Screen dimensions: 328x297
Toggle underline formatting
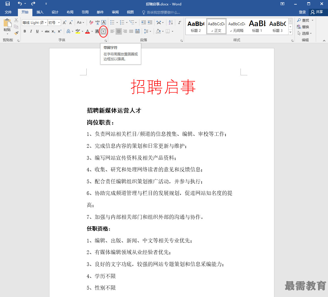click(37, 31)
